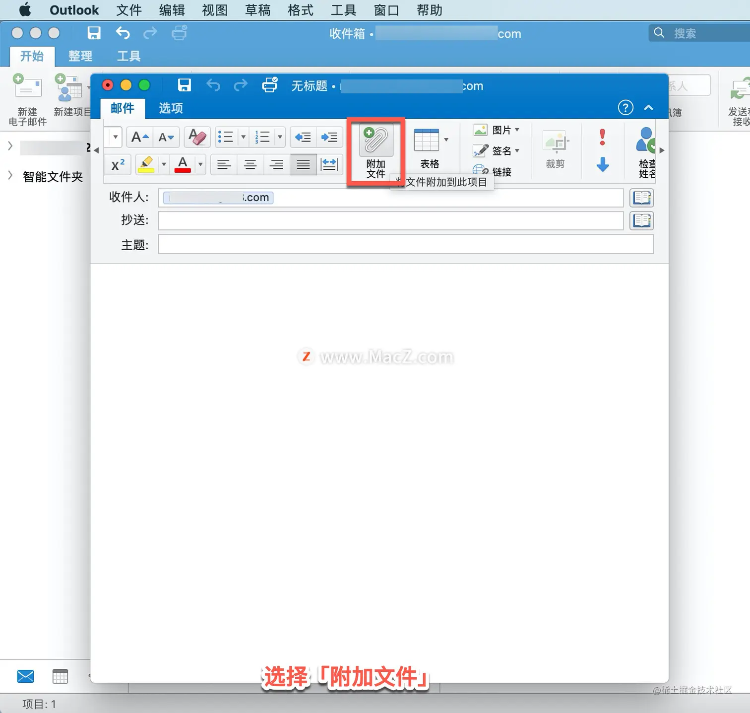
Task: Decrease indent with the left arrow icon
Action: pos(303,137)
